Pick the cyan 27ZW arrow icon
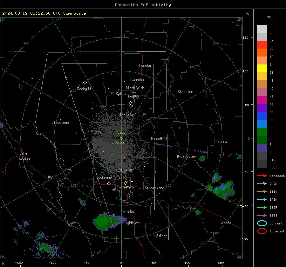 (x=262, y=200)
